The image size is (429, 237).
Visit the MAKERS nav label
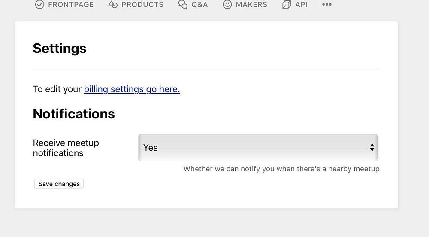[x=251, y=5]
